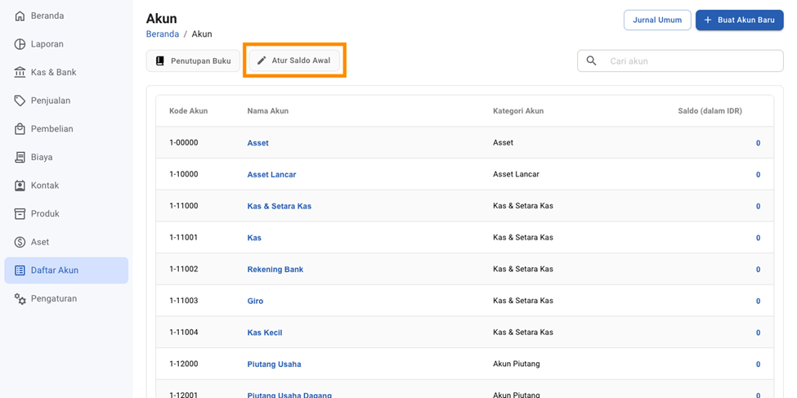
Task: Open the Pengaturan menu item
Action: [54, 299]
